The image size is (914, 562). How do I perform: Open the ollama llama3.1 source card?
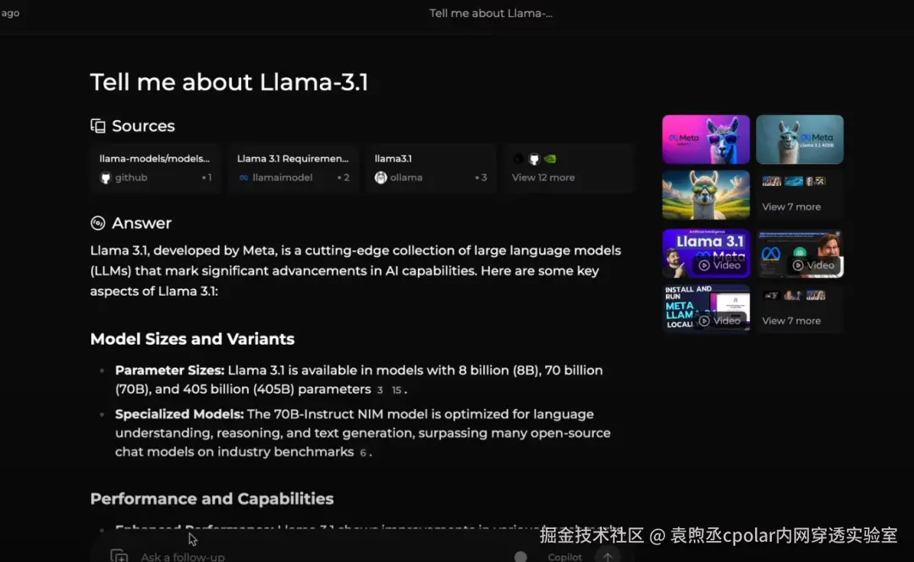[x=431, y=168]
